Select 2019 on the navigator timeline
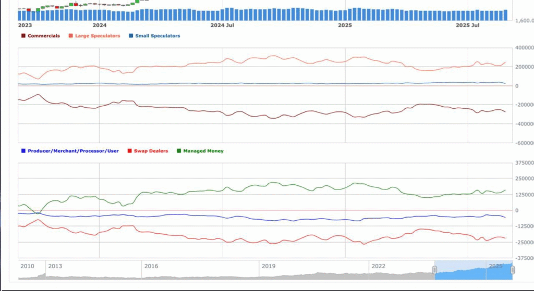534x291 pixels. tap(269, 266)
